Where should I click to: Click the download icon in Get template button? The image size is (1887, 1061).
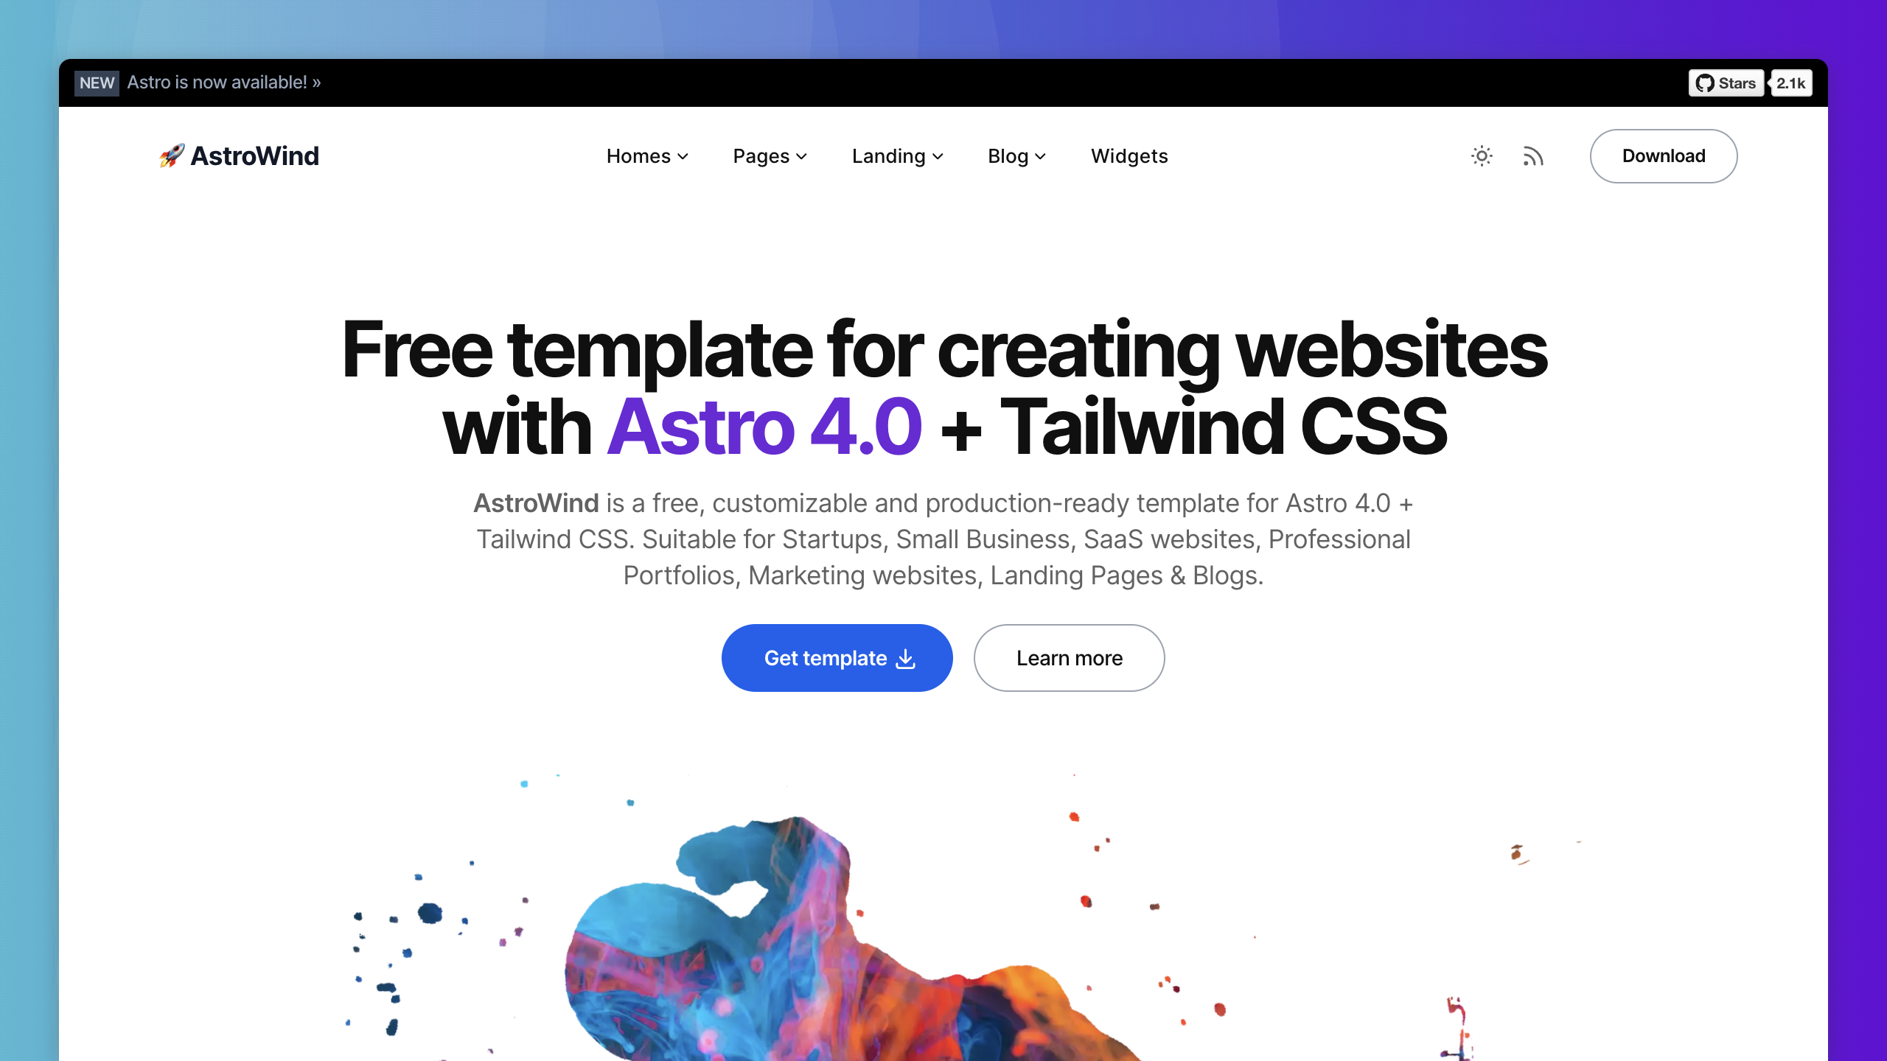click(907, 658)
